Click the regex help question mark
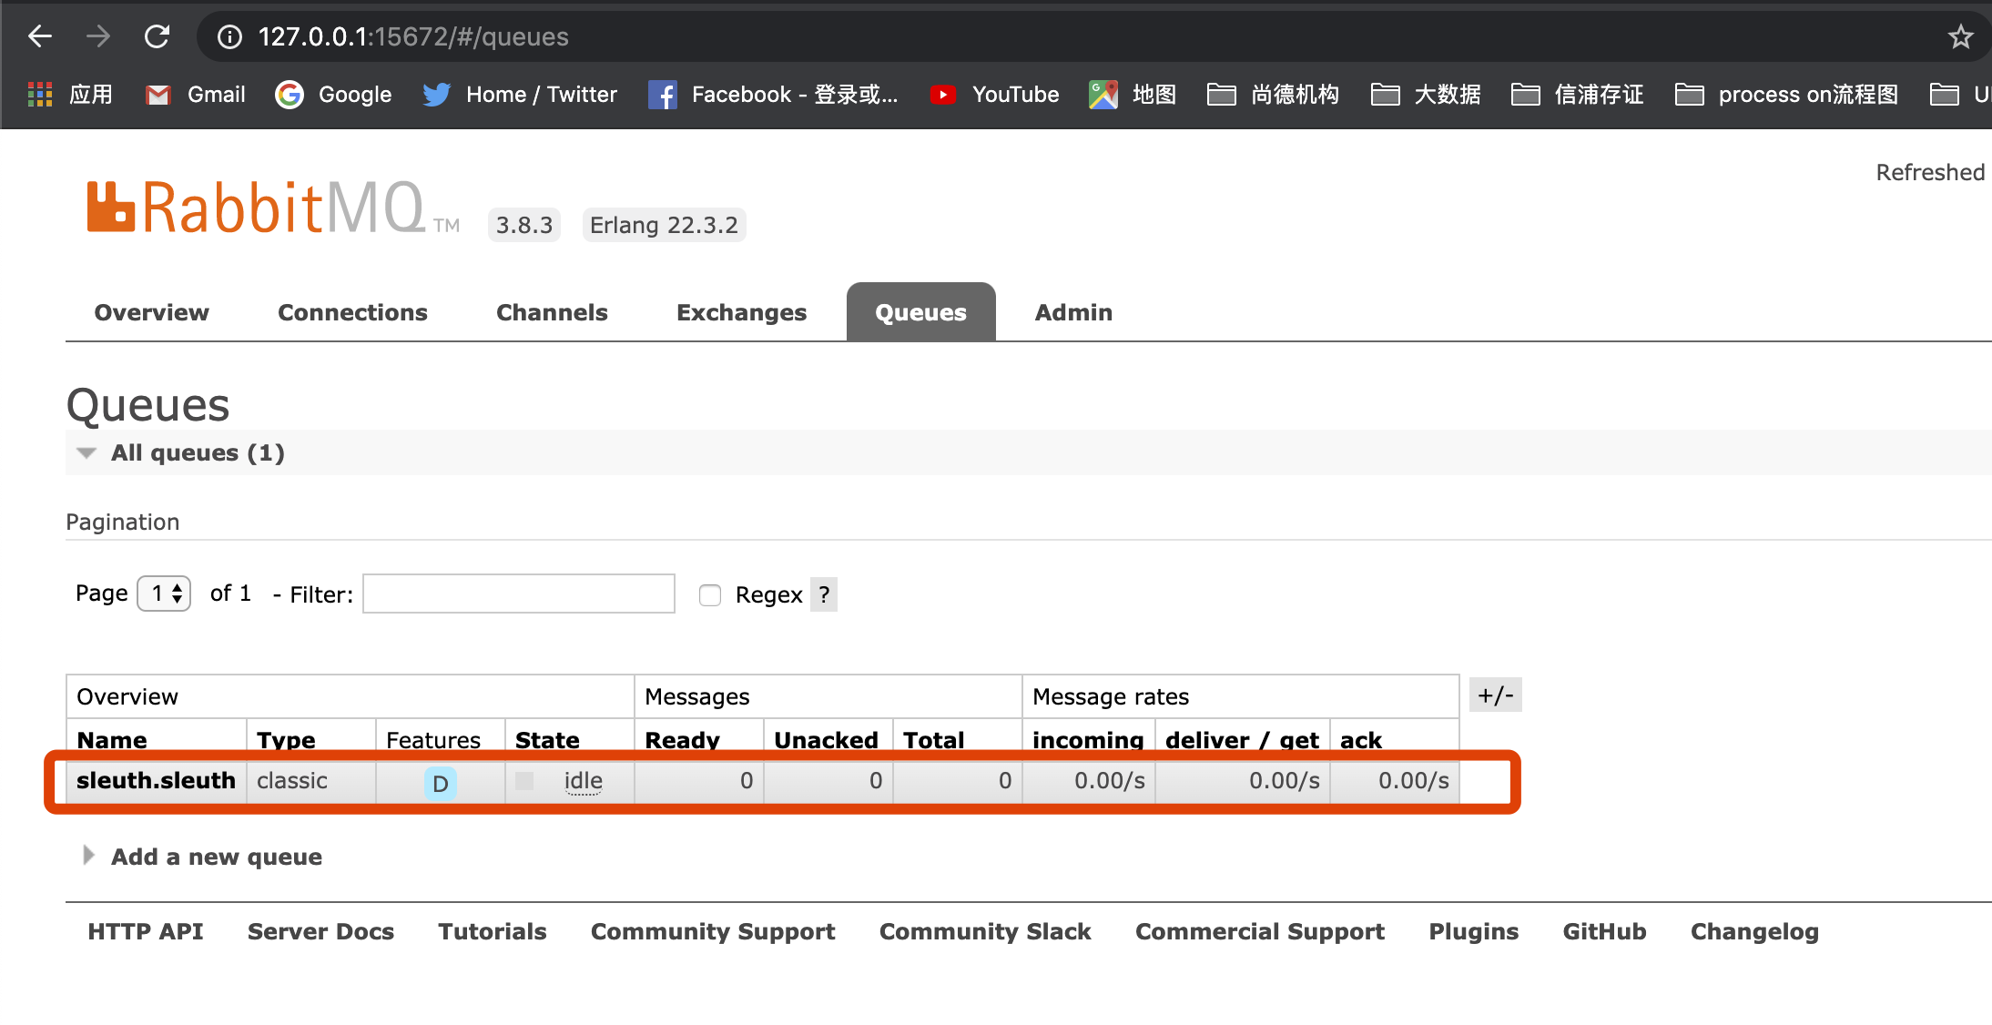Viewport: 1992px width, 1025px height. coord(824,594)
